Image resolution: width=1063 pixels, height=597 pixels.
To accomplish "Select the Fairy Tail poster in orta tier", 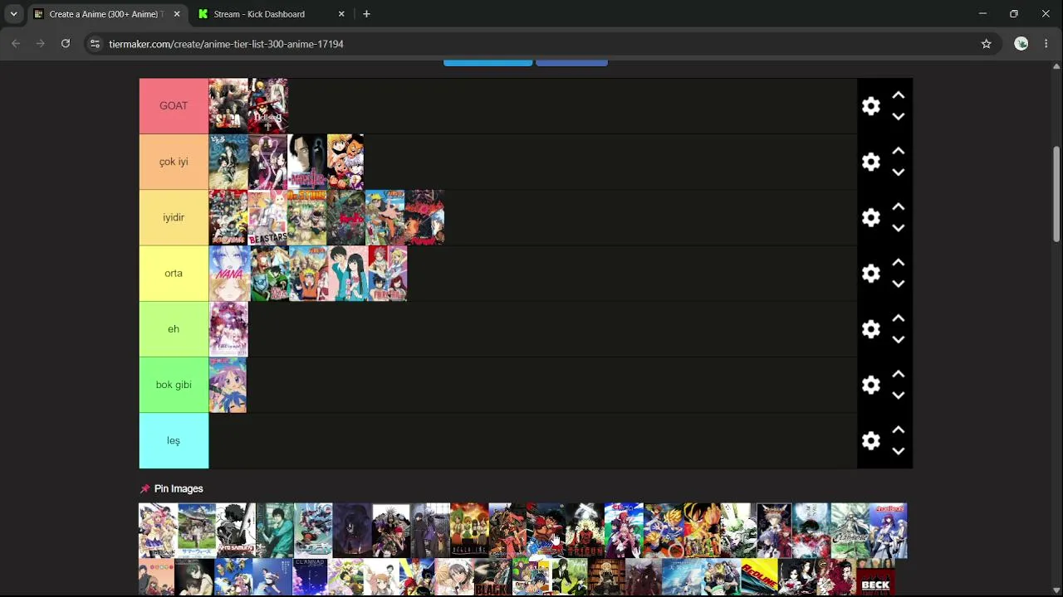I will [387, 274].
